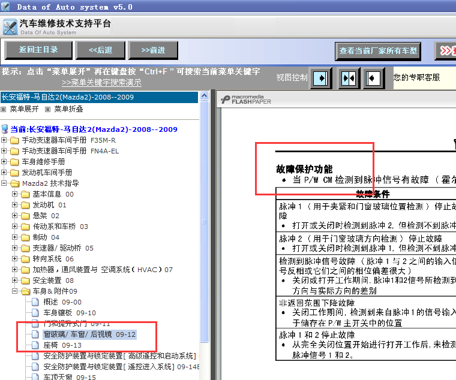
Task: Open 安全防护装置与锁定装置[高级遥控和启动系统]
Action: point(119,356)
